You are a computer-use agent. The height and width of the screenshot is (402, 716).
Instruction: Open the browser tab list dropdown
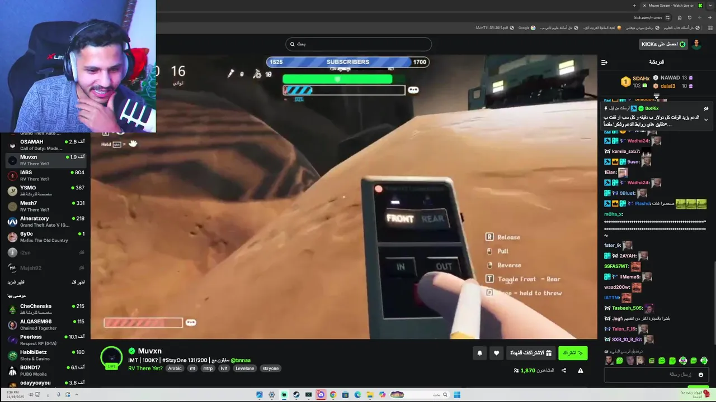click(x=709, y=6)
